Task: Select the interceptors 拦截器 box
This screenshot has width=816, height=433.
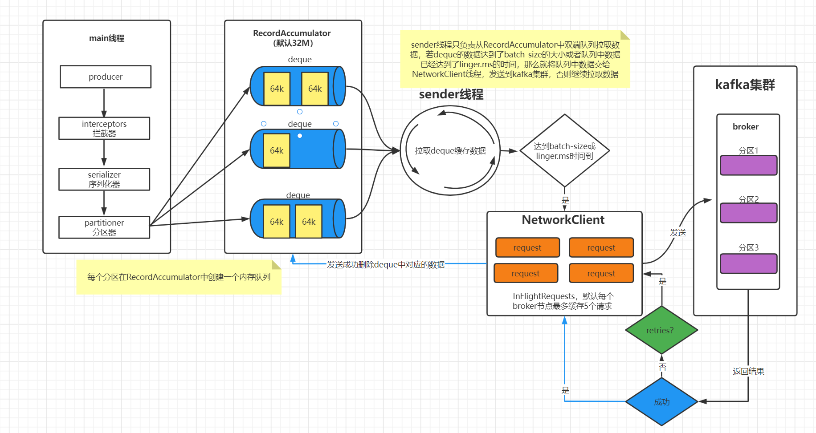Action: pyautogui.click(x=104, y=128)
